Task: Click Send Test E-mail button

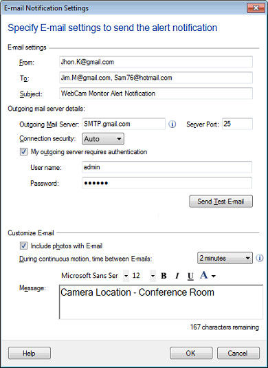Action: 221,202
